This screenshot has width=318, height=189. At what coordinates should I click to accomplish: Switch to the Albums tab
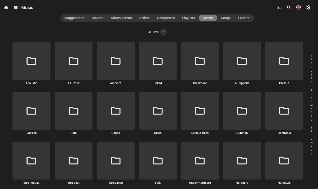98,18
